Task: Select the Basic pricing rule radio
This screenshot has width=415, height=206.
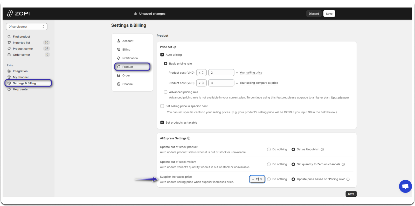Action: click(x=165, y=63)
